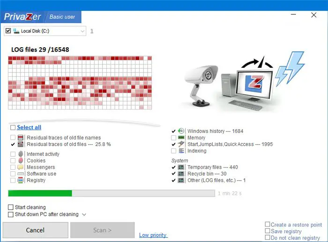Click the red disk sector map
The image size is (328, 242).
pyautogui.click(x=80, y=83)
